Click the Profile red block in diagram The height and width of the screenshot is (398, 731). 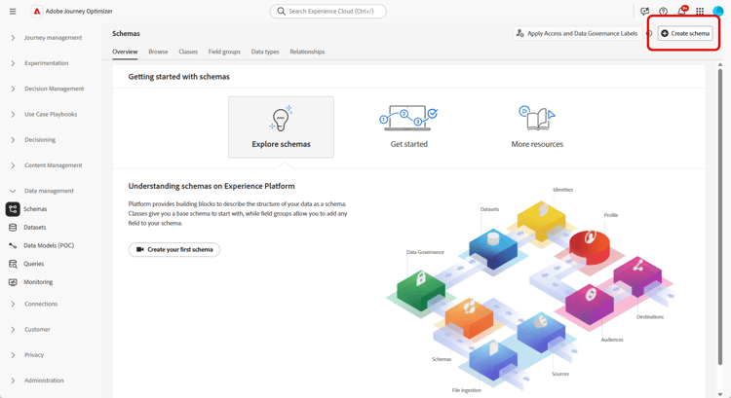[590, 246]
